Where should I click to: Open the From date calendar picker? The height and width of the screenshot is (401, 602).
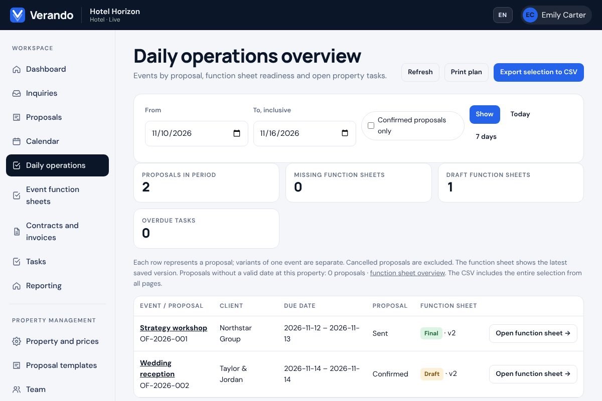[237, 133]
